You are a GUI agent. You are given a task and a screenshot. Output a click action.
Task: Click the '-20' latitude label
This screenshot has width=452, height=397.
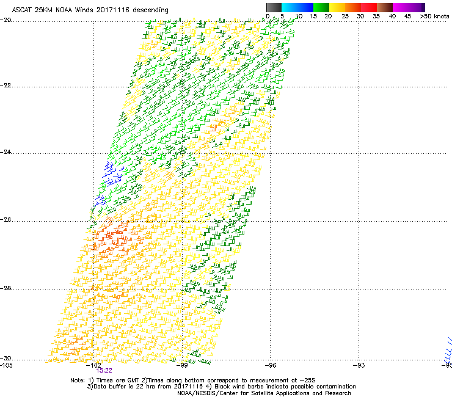(5, 20)
